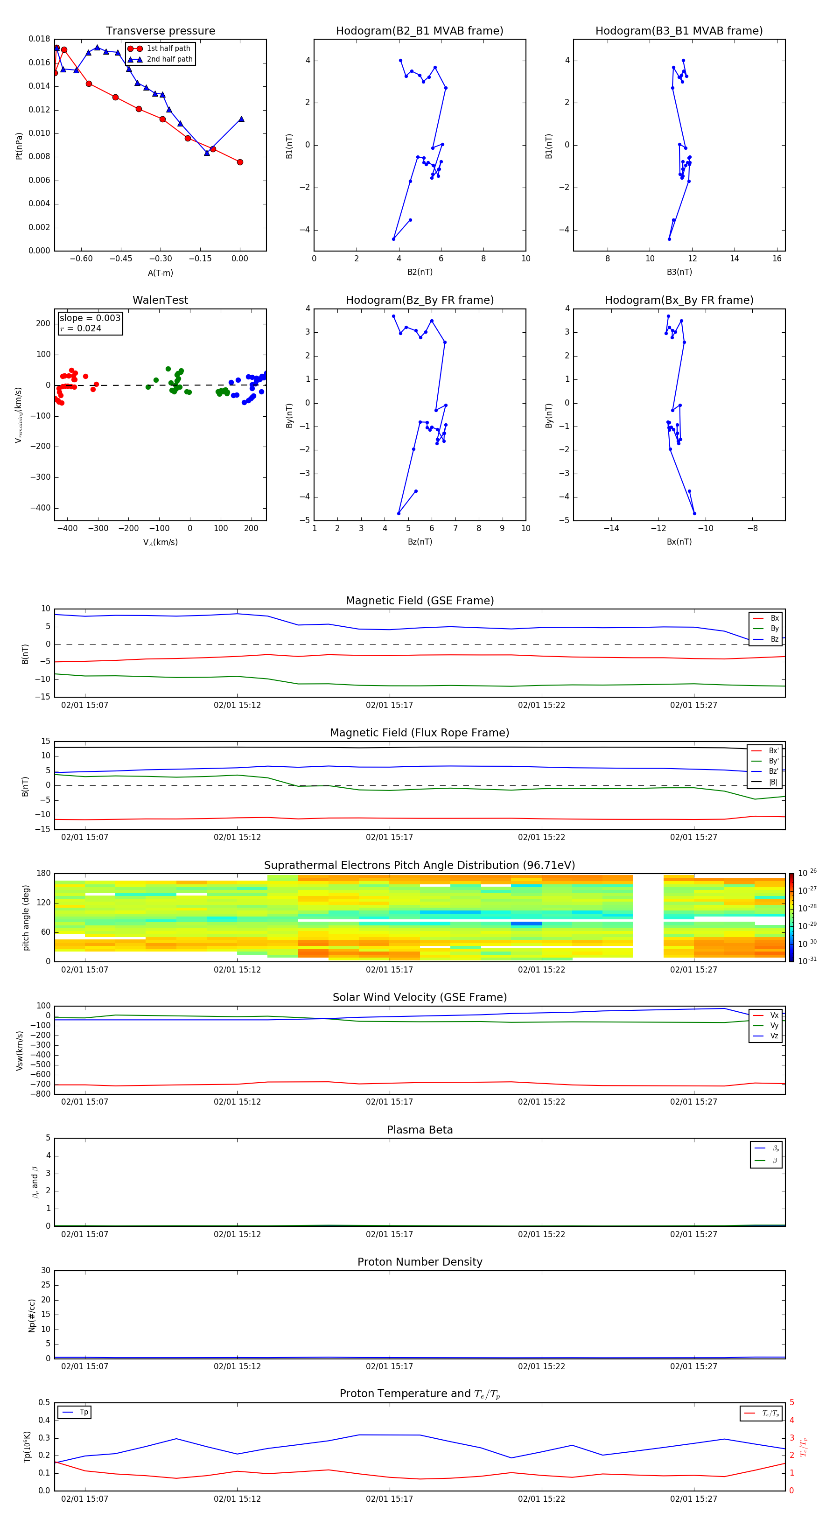The image size is (840, 1540).
Task: Click the 'A(T·m)' x-axis label
Action: tap(160, 273)
